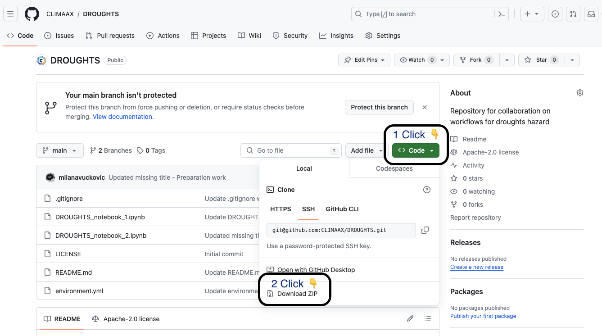Image resolution: width=602 pixels, height=336 pixels.
Task: Click the .gitignore file icon
Action: pyautogui.click(x=48, y=199)
